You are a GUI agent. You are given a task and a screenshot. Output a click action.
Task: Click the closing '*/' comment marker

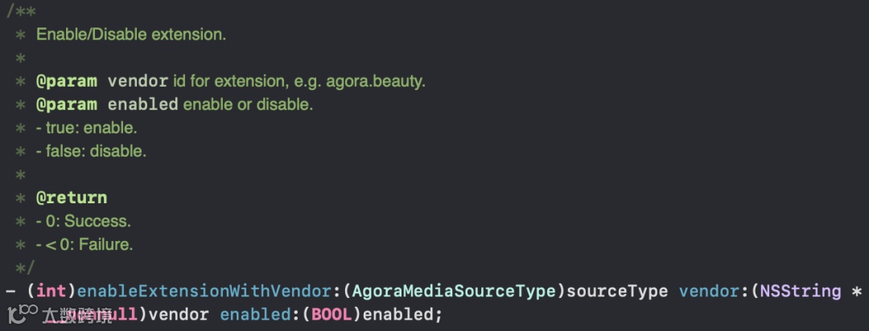25,268
